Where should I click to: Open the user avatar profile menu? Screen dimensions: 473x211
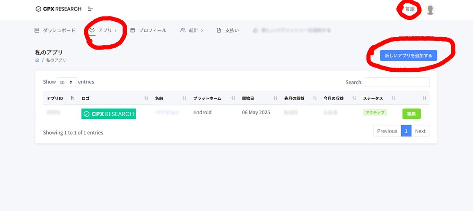coord(430,9)
